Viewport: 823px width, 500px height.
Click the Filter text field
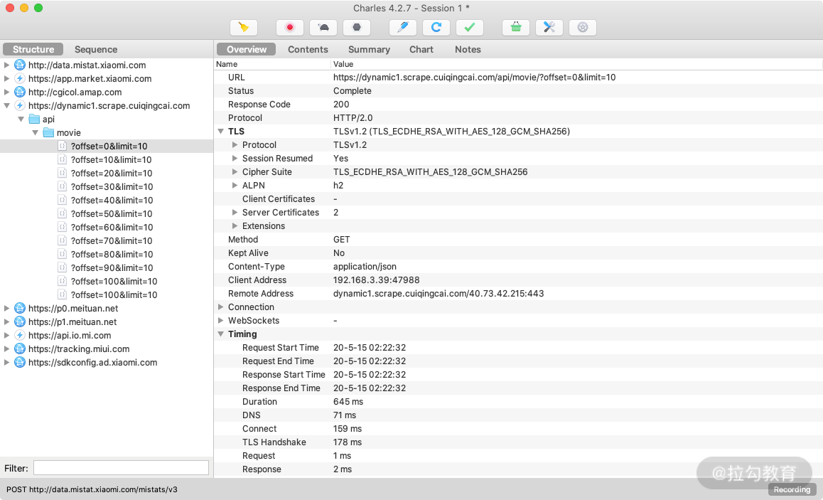tap(121, 467)
